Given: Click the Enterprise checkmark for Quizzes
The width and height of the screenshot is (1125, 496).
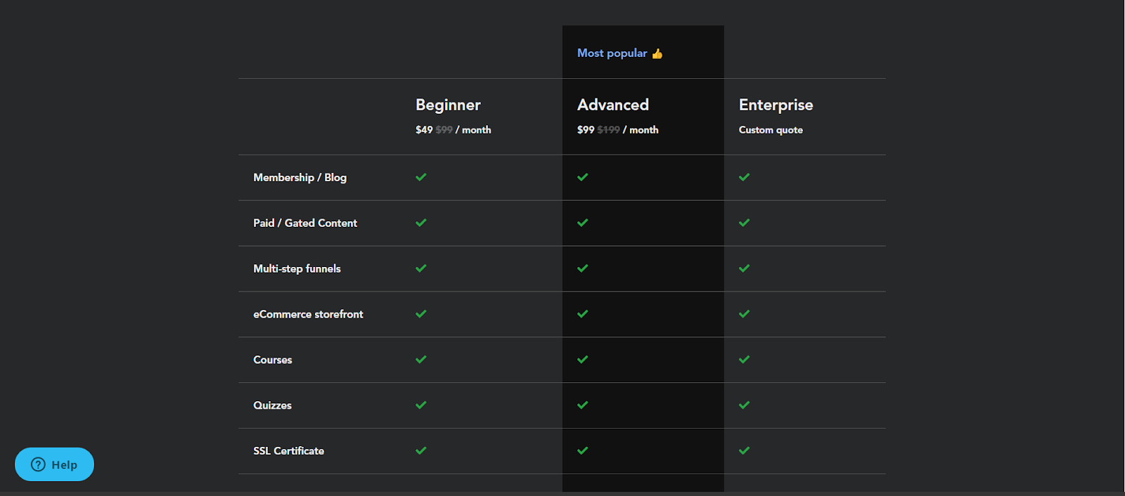Looking at the screenshot, I should 745,405.
